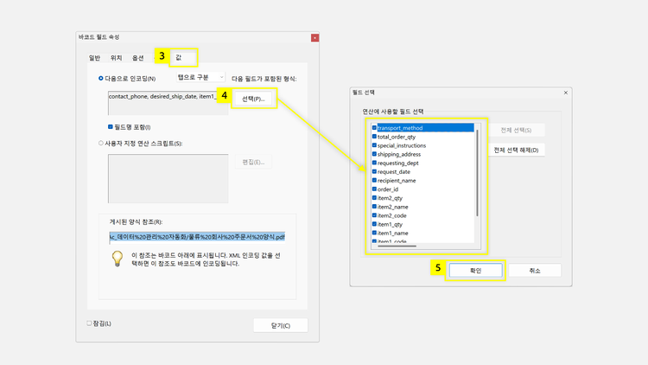Viewport: 648px width, 365px height.
Task: Open the 탭으로 구분 format dropdown
Action: pyautogui.click(x=200, y=77)
